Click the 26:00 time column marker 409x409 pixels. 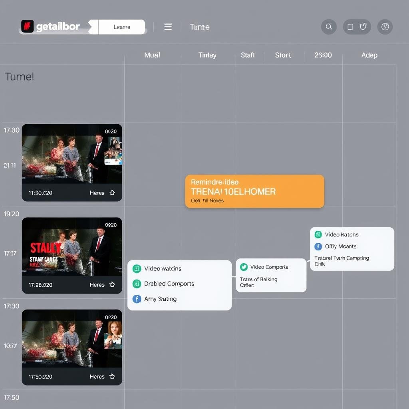click(x=323, y=55)
